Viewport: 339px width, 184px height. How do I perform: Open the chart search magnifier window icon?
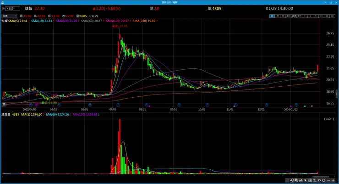[x=296, y=180]
